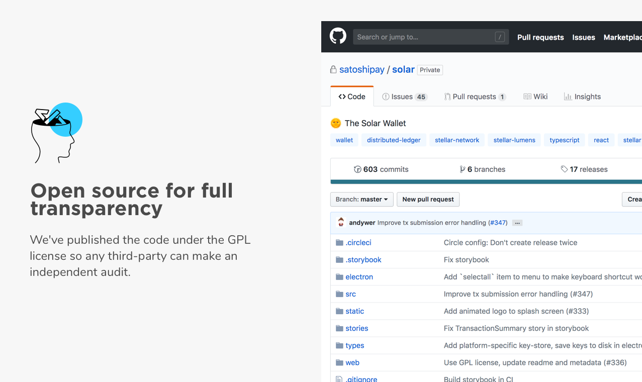
Task: Switch to the Code tab
Action: click(352, 97)
